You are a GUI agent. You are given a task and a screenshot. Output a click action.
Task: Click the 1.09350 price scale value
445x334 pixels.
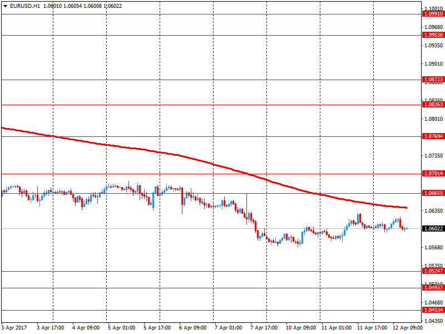[x=434, y=46]
